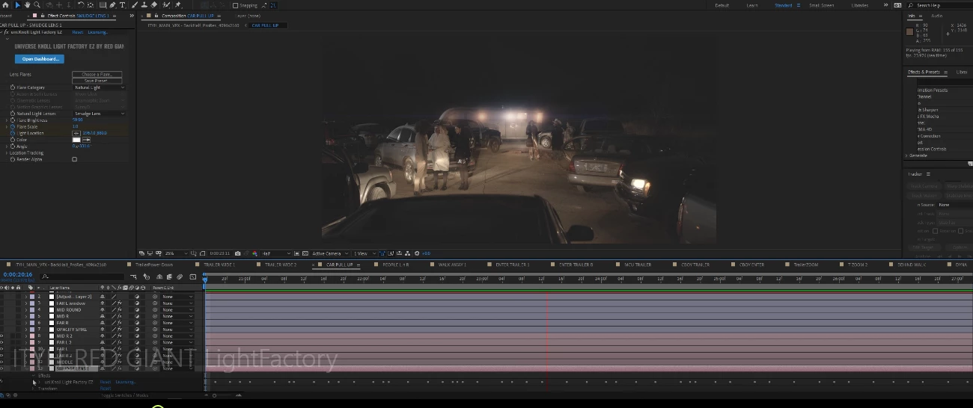Toggle the Render Alpha checkbox
973x408 pixels.
(x=74, y=159)
